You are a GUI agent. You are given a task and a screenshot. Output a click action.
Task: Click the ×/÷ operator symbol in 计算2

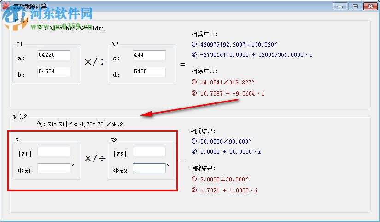tap(95, 158)
